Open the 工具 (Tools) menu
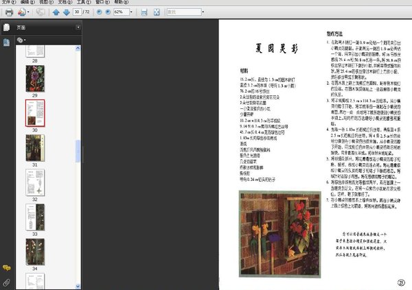This screenshot has width=412, height=290. 84,2
